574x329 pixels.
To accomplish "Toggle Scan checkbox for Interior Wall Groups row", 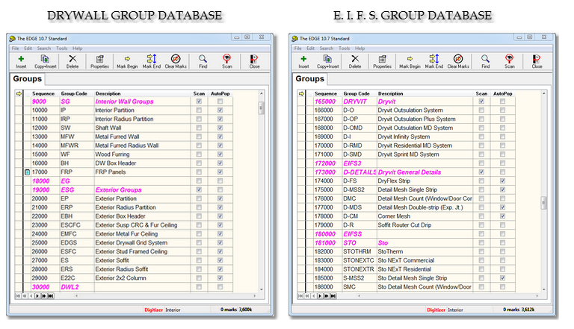I will point(199,101).
